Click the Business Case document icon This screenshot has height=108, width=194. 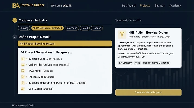pos(23,59)
